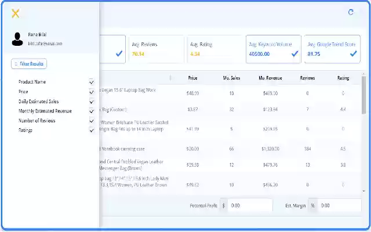Screen dimensions: 371x232
Task: Click the checkmark on the partially hidden card
Action: coord(119,54)
